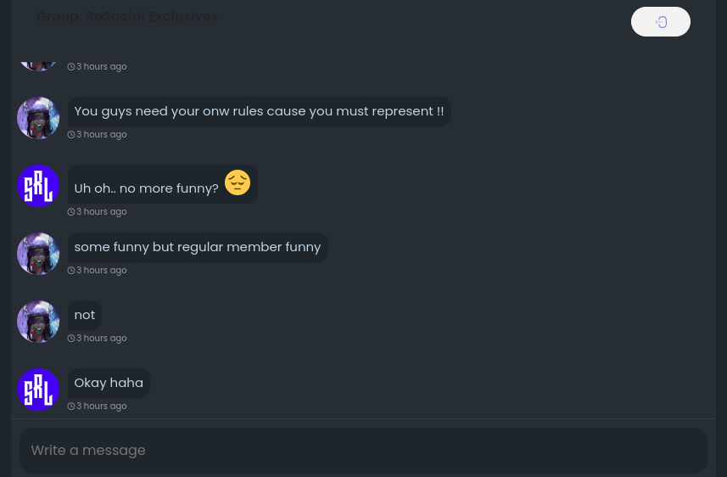Click the "Group: RoSocial Exclusives" title
The width and height of the screenshot is (727, 477).
127,16
